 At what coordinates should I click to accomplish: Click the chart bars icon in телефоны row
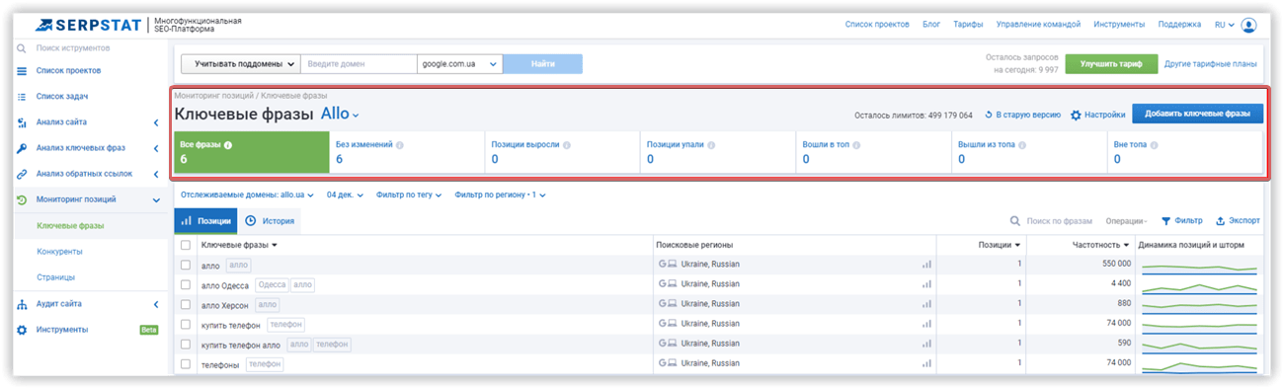point(926,363)
